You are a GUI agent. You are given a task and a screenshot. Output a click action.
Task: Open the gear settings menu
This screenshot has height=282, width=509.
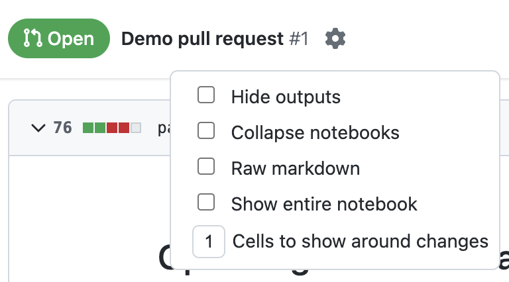click(335, 39)
